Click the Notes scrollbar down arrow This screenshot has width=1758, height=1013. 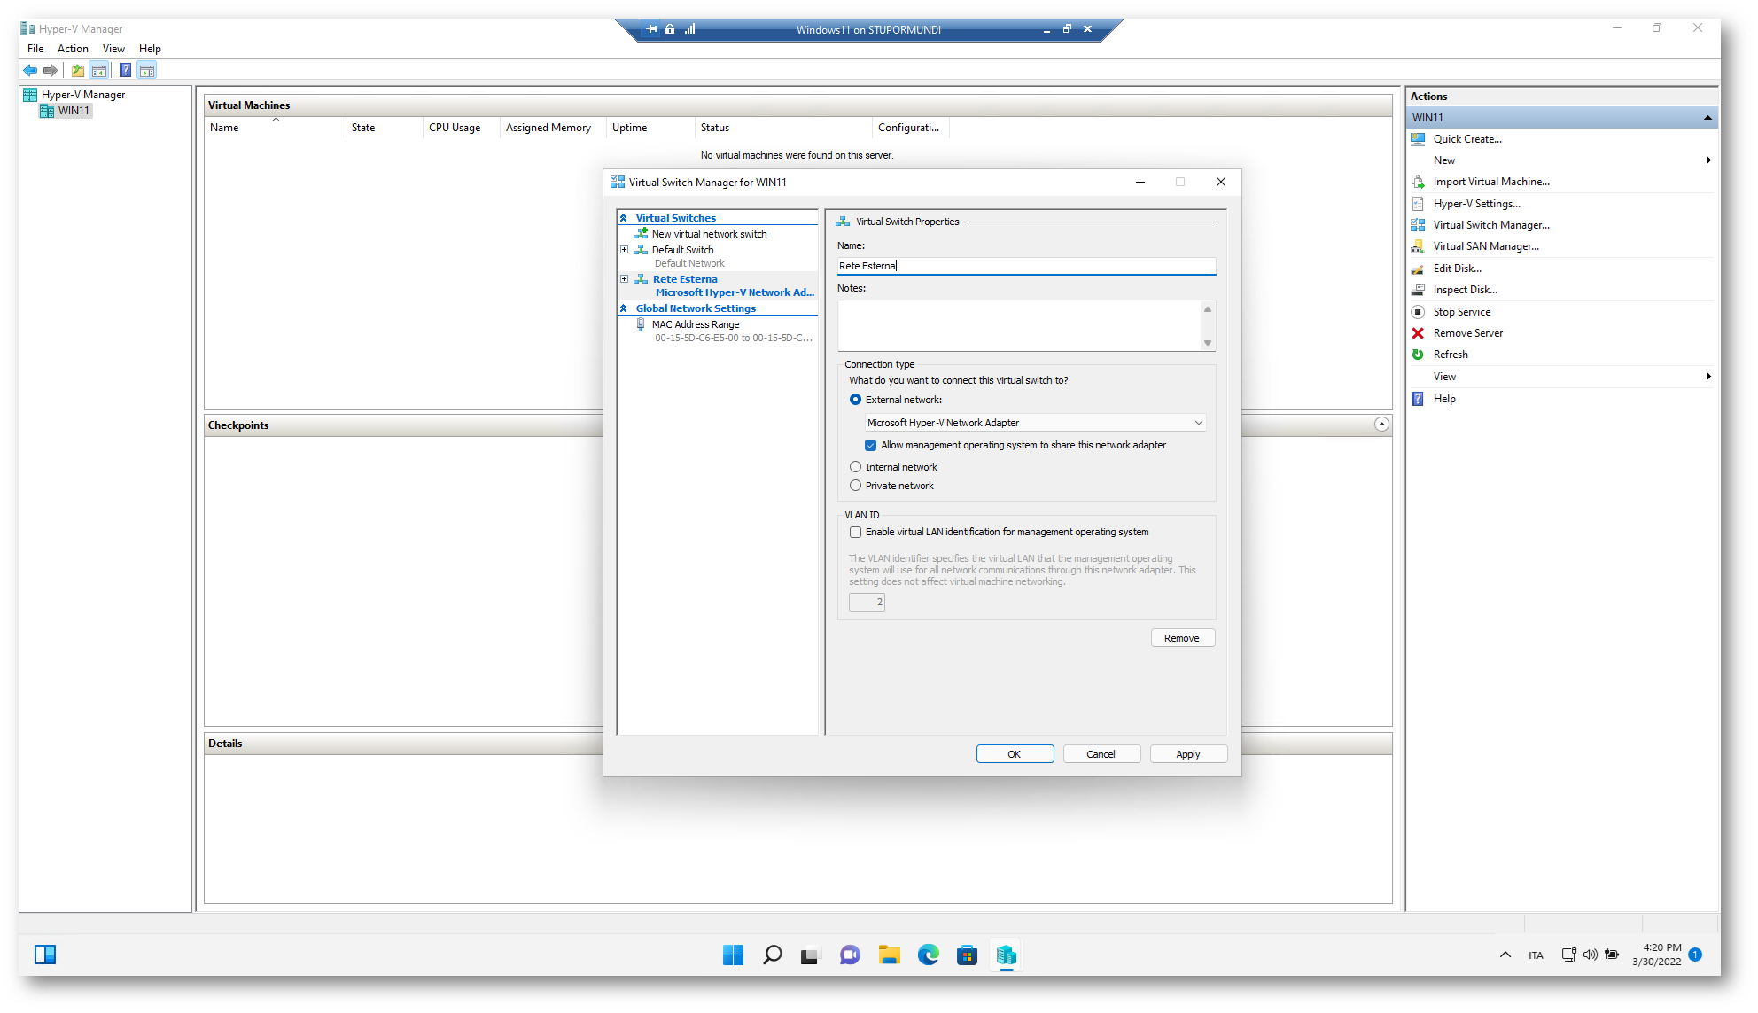pos(1208,343)
